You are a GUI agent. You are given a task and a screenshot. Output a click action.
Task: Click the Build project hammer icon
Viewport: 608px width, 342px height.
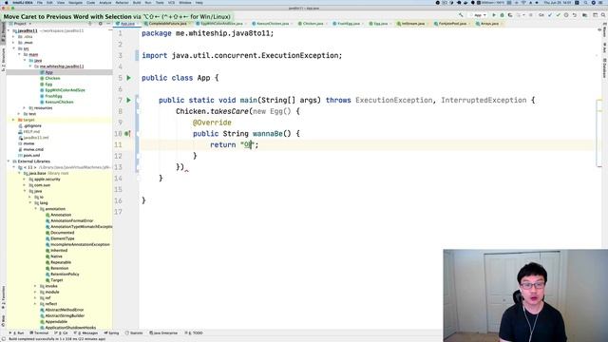pos(461,15)
